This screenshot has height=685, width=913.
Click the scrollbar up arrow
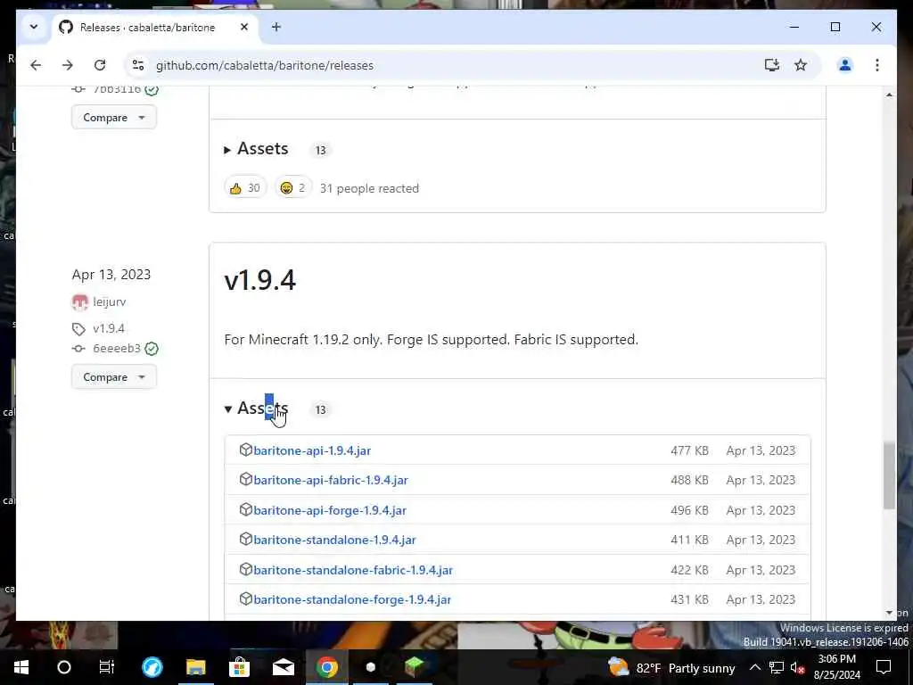pos(889,94)
